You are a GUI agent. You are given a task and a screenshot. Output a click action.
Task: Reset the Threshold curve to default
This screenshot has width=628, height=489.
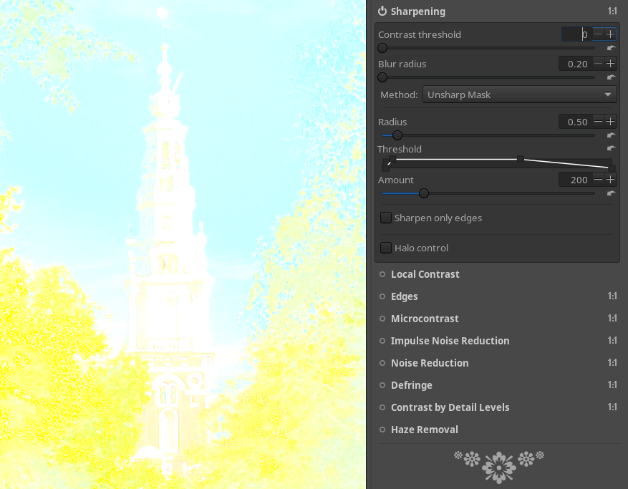pos(611,149)
